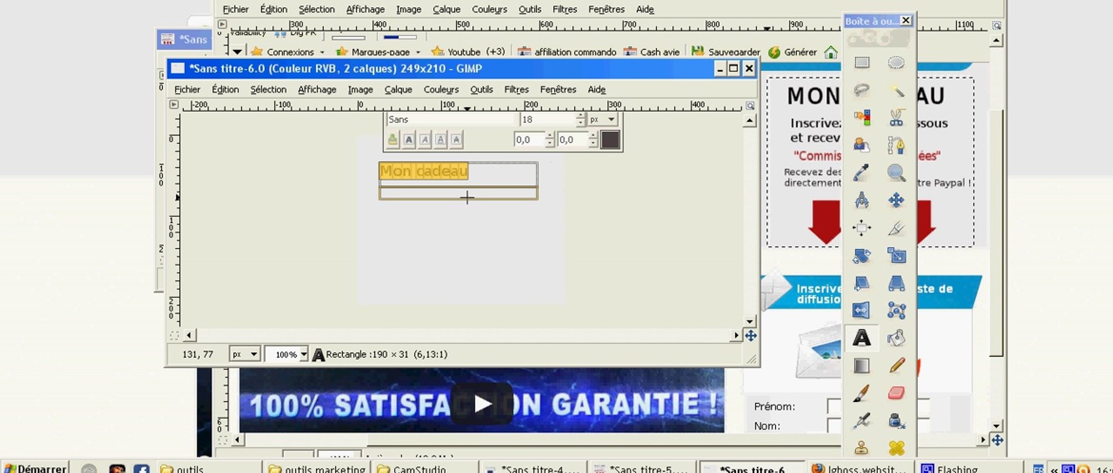1113x473 pixels.
Task: Choose the Alignment tool
Action: tap(861, 228)
